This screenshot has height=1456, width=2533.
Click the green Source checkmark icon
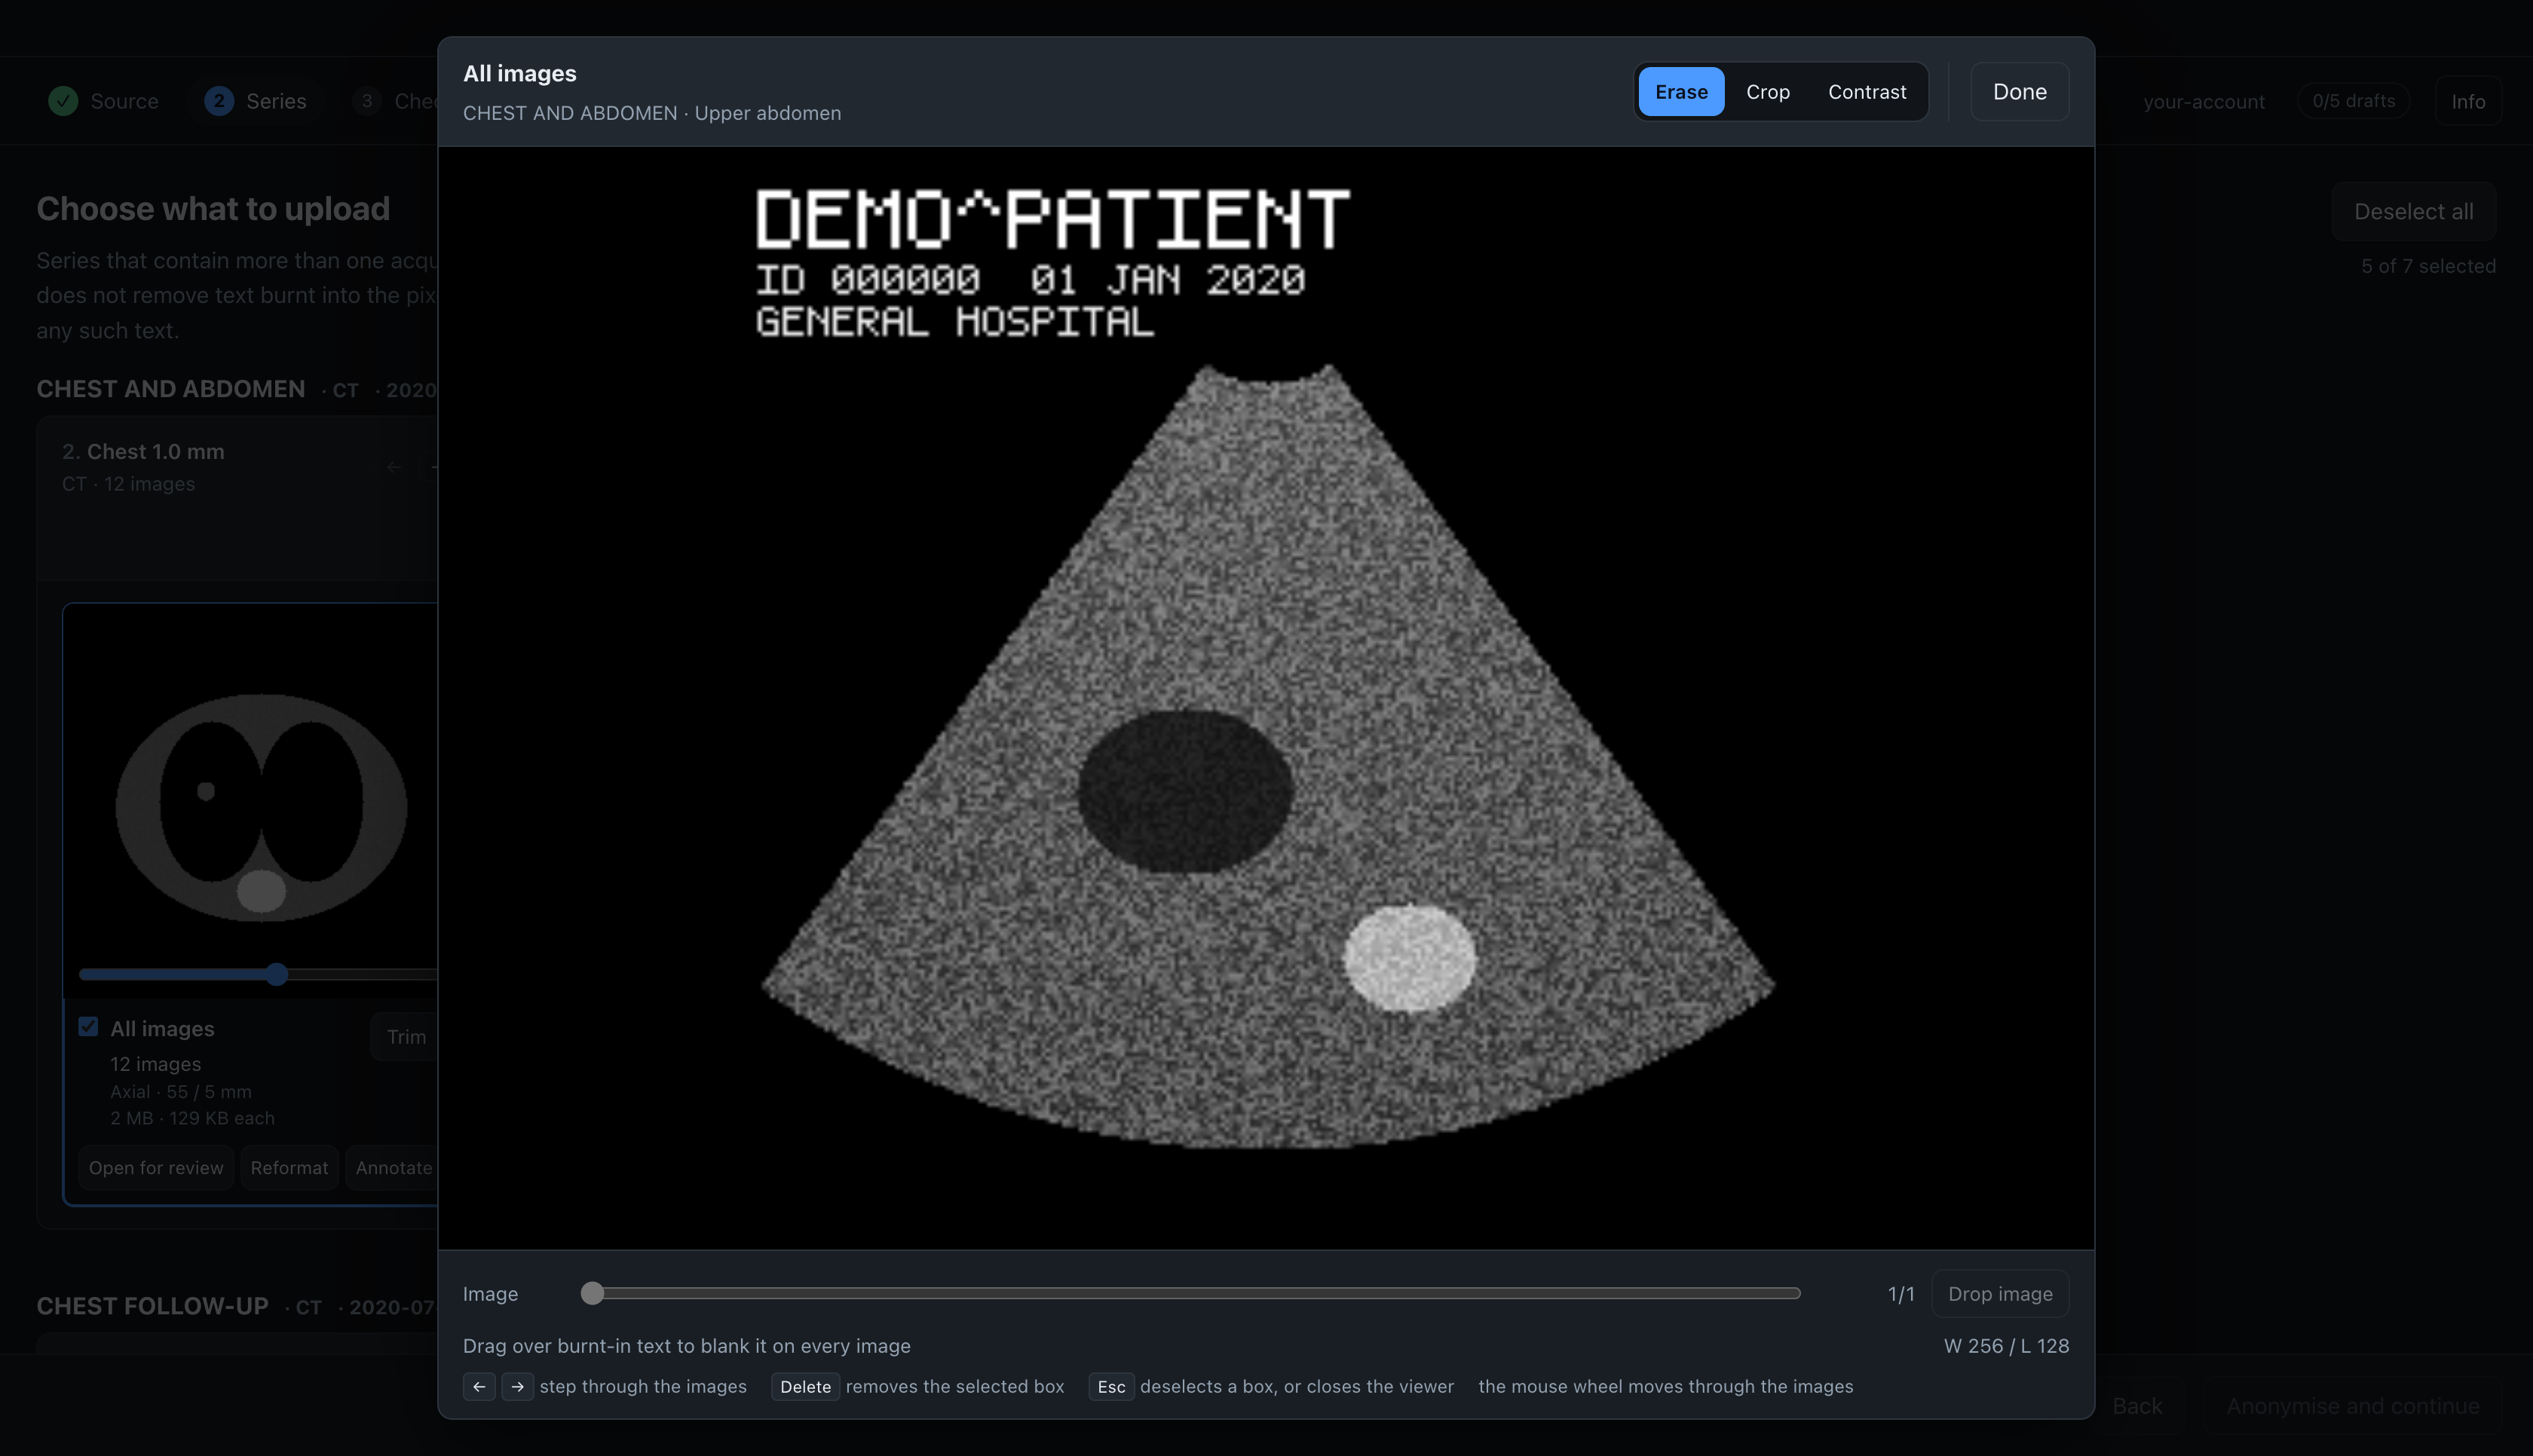[x=63, y=101]
